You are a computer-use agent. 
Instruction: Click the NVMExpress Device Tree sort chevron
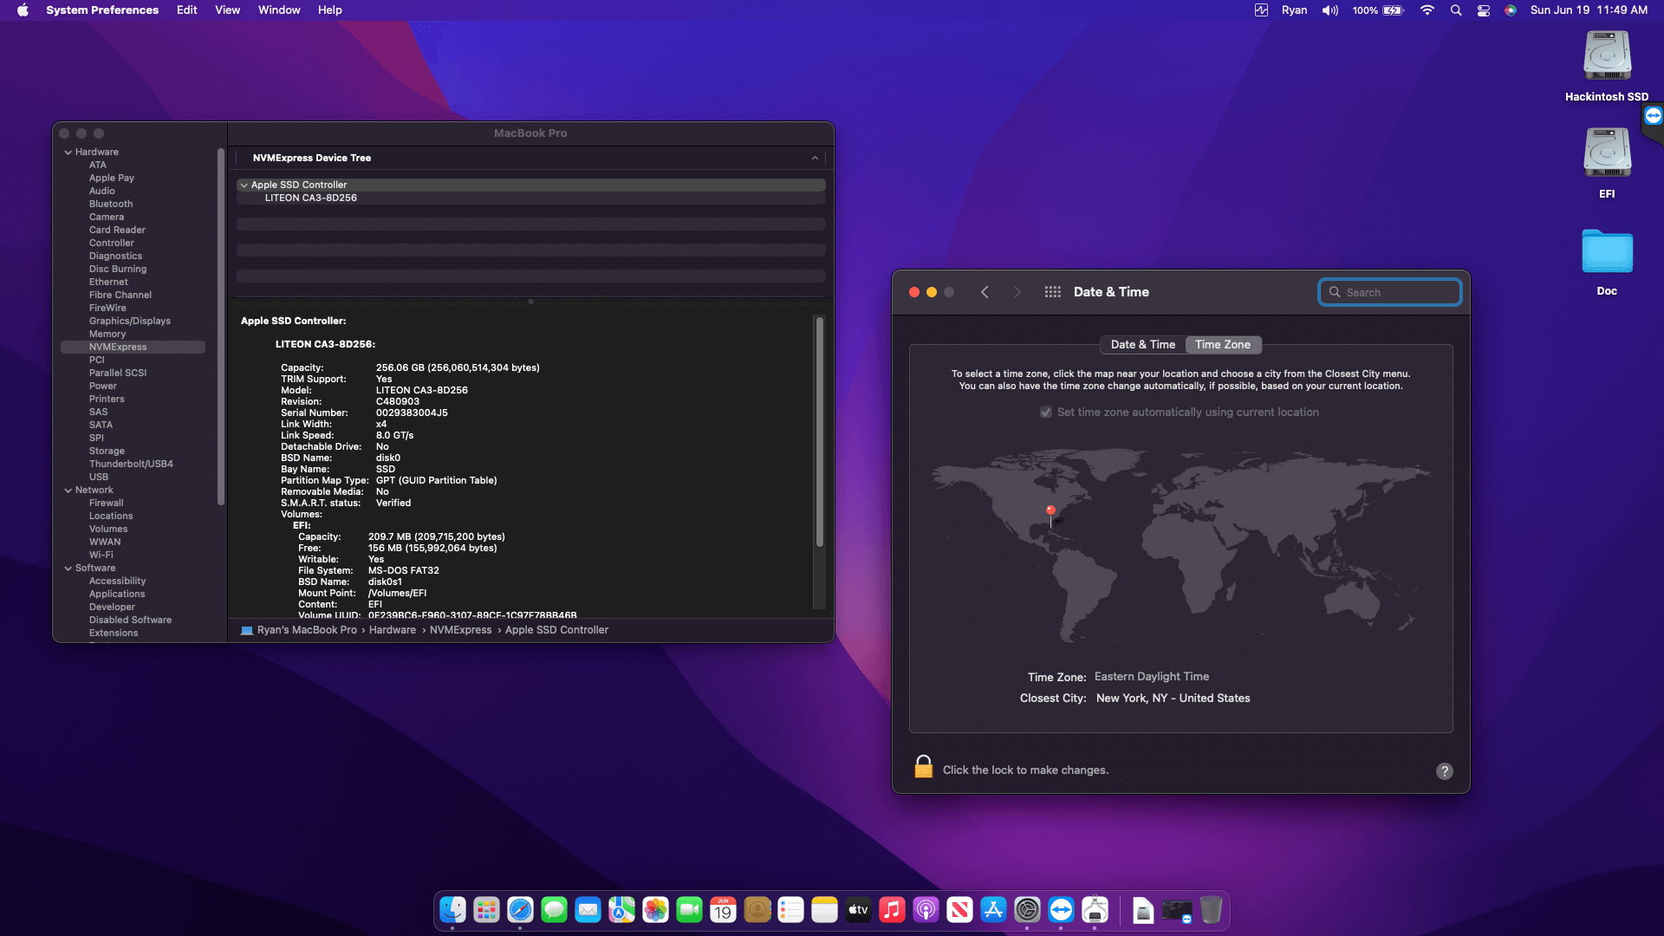tap(815, 158)
